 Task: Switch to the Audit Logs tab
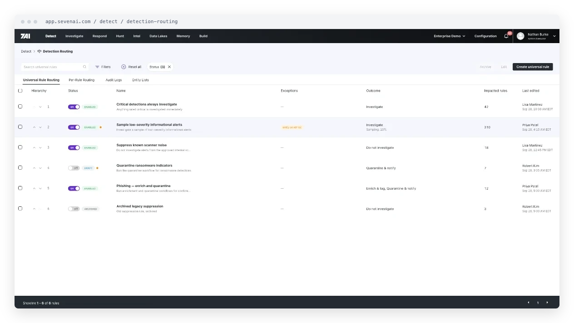[114, 80]
